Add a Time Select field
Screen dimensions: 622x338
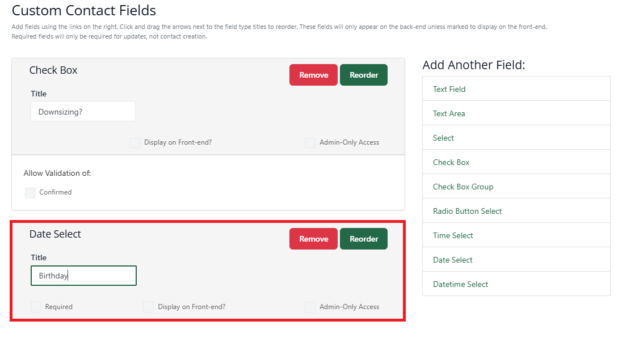(516, 235)
